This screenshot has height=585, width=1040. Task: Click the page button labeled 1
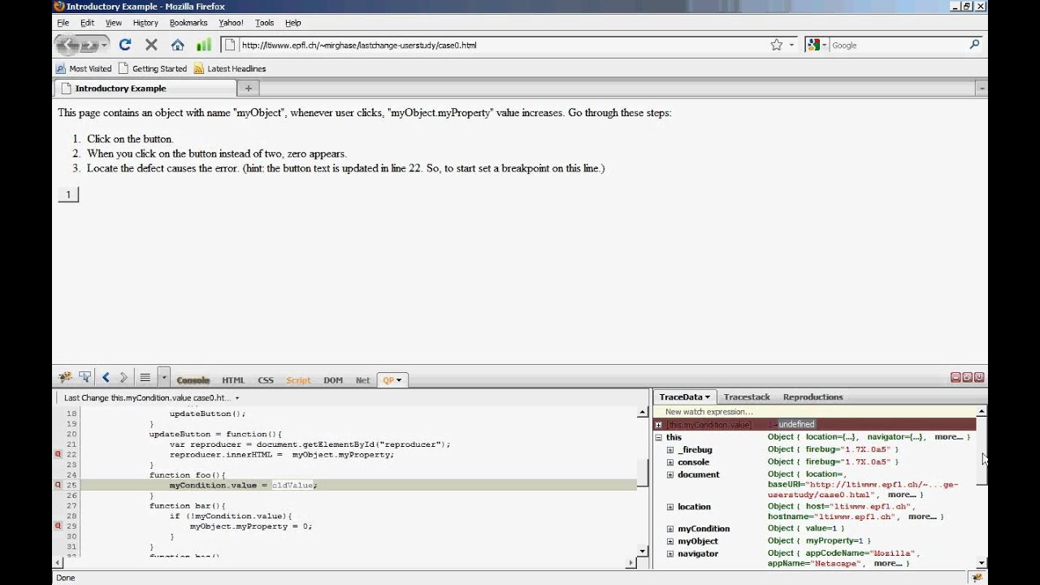[68, 194]
